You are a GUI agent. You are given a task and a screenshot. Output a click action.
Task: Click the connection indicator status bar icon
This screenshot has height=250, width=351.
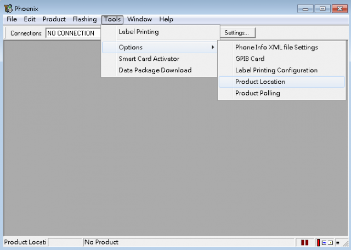[x=325, y=242]
